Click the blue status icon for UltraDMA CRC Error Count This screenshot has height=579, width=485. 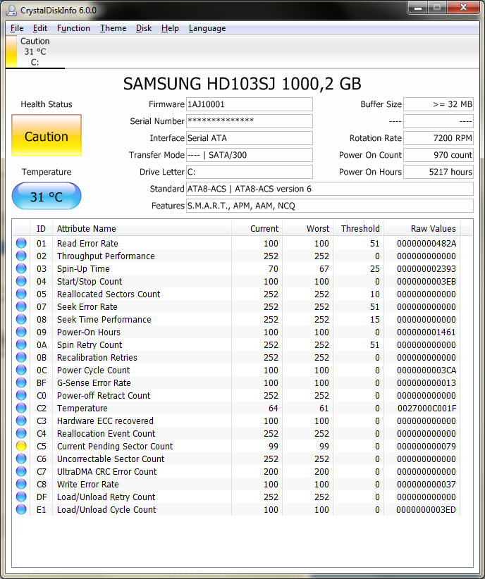tap(21, 471)
